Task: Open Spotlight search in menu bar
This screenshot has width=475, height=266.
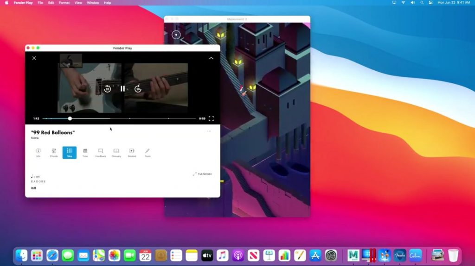Action: [x=422, y=2]
